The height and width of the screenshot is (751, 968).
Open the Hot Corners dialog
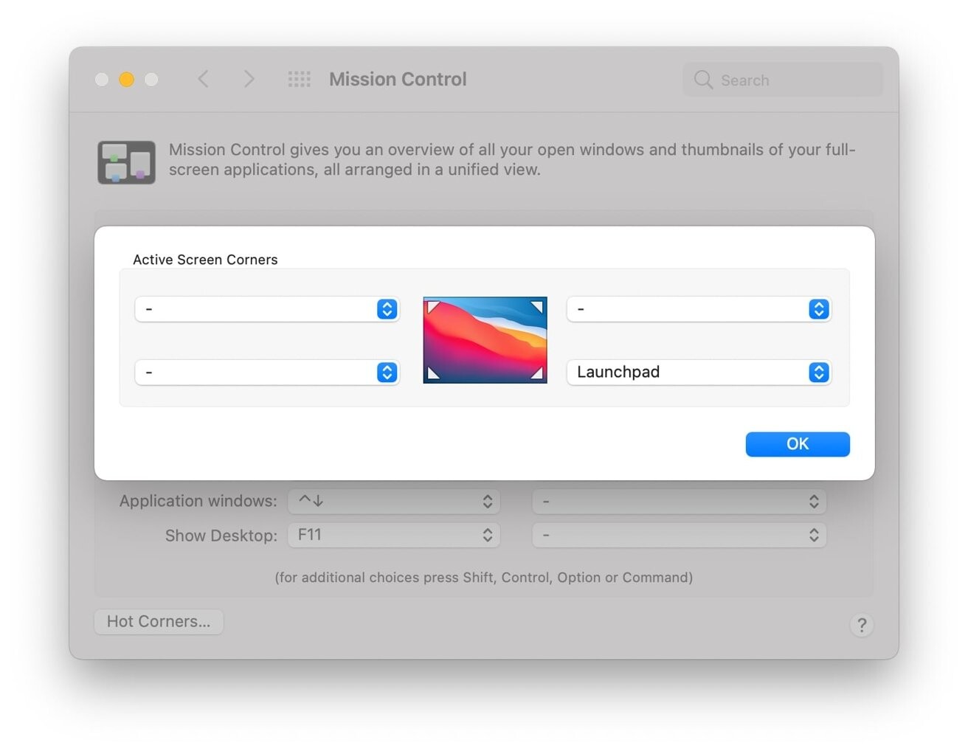coord(158,621)
